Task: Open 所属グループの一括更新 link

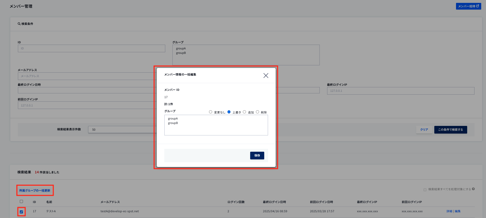Action: [35, 191]
